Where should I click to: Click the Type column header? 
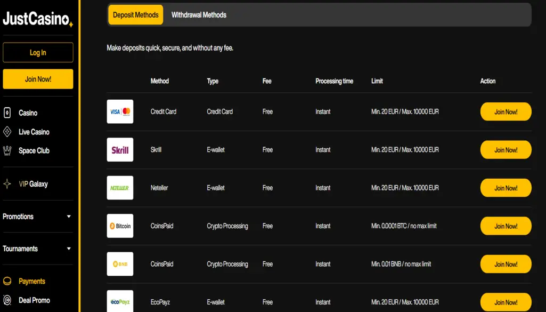pyautogui.click(x=213, y=81)
